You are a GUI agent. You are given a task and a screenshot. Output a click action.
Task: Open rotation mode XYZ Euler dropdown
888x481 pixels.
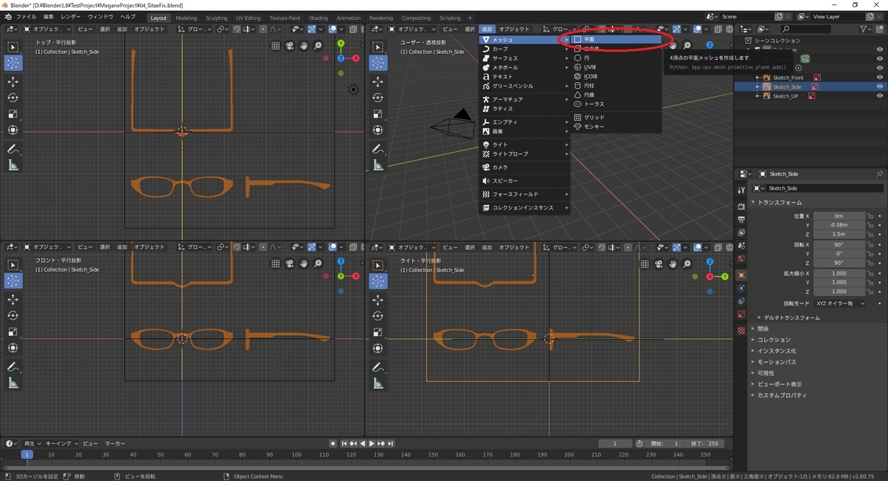click(840, 303)
